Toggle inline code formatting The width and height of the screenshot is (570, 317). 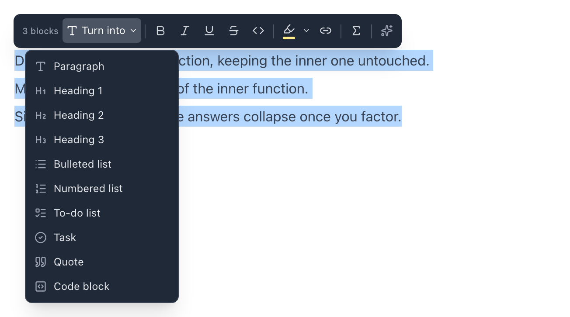pyautogui.click(x=258, y=31)
